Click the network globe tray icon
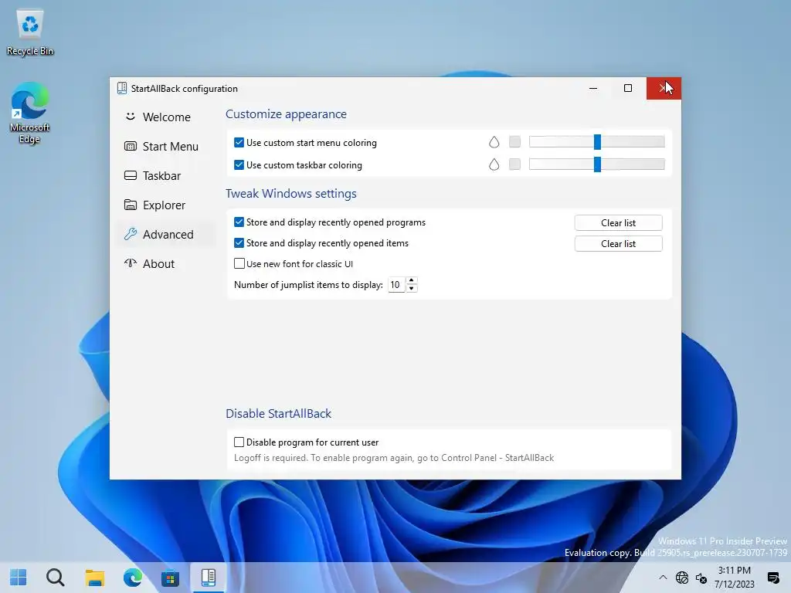 (x=682, y=578)
